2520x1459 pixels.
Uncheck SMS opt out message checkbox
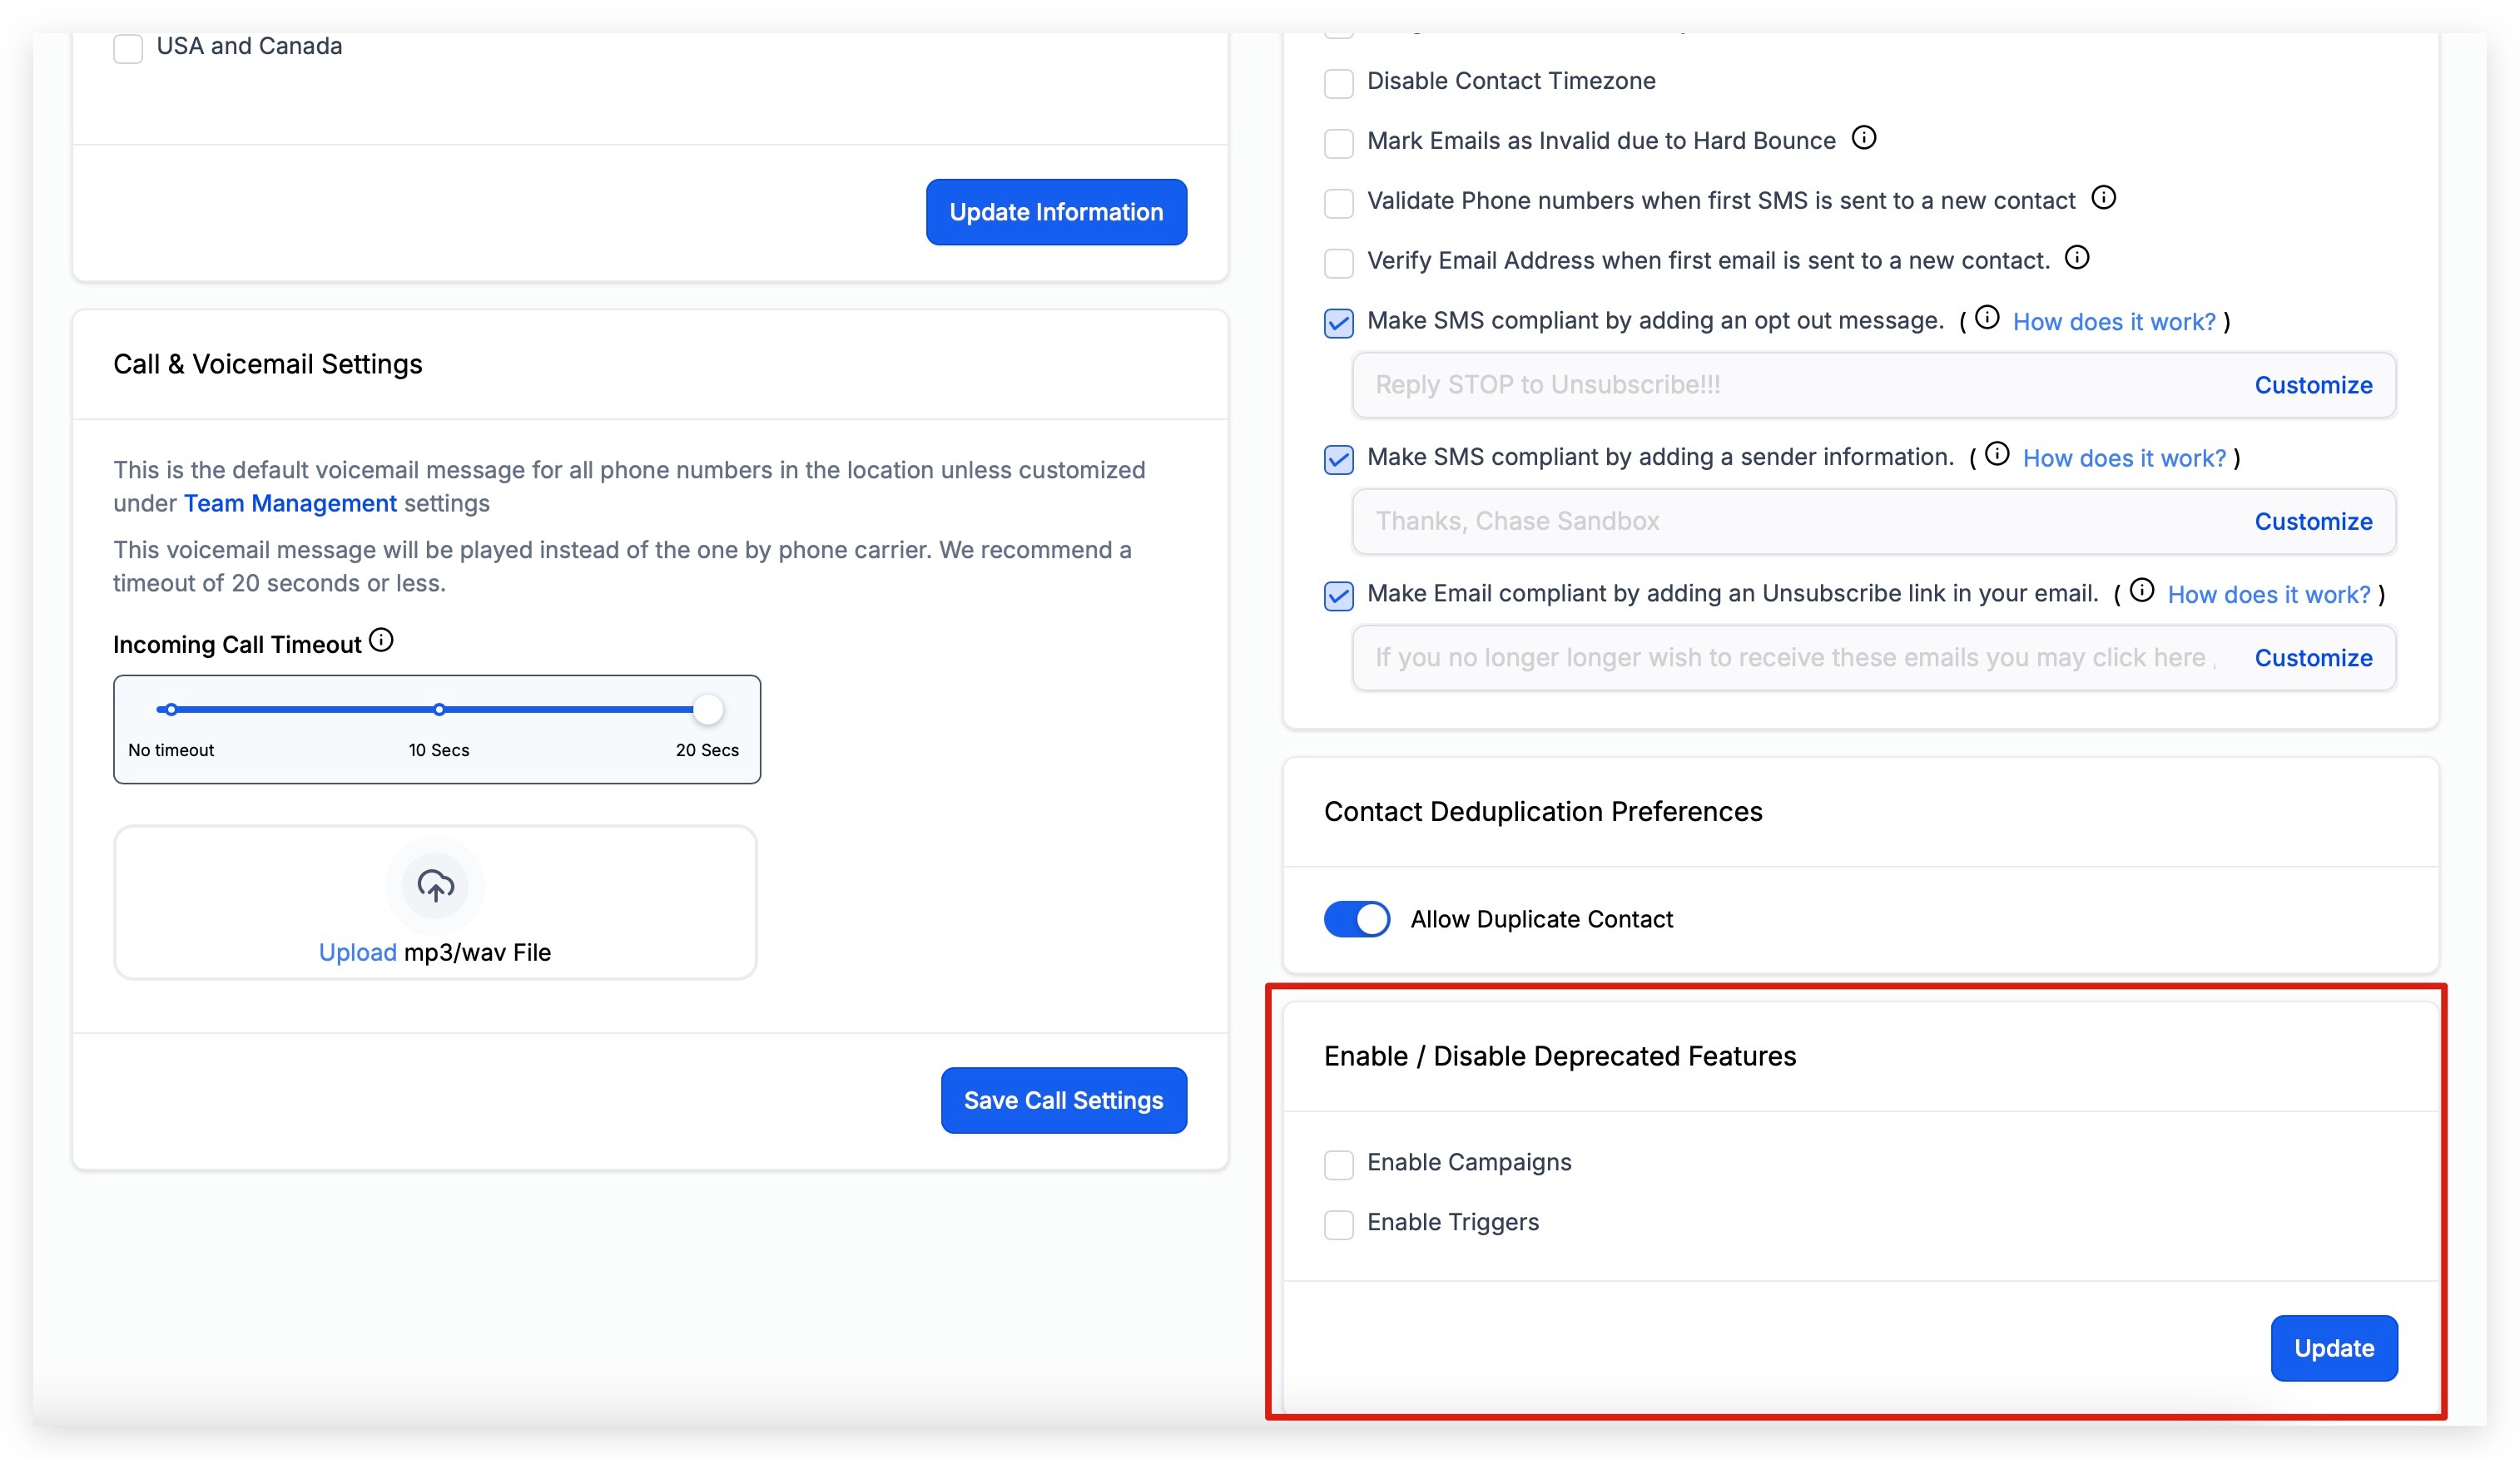(x=1339, y=323)
